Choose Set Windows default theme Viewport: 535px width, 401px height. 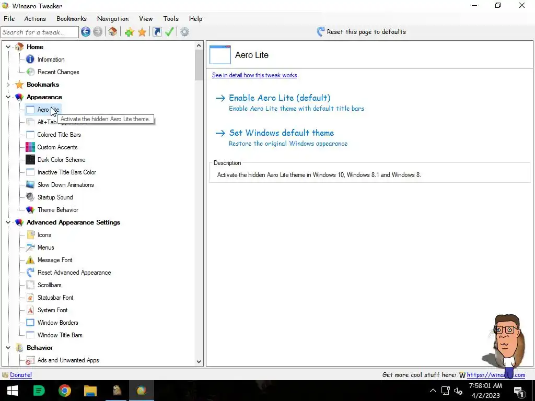[282, 133]
